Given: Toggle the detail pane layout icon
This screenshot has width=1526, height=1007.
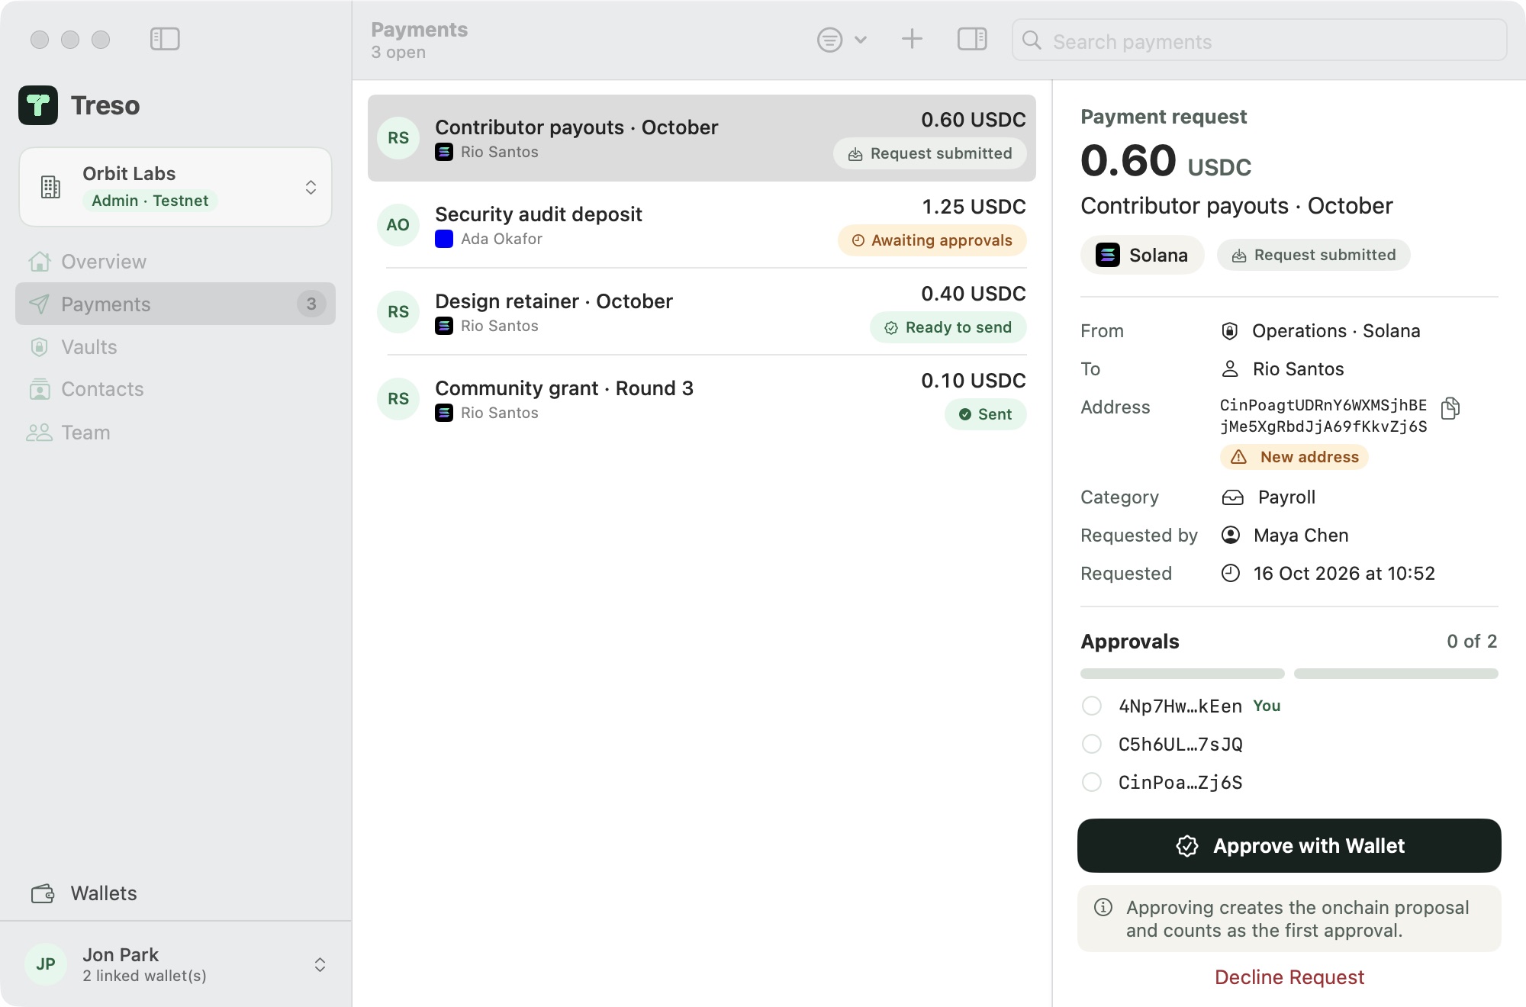Looking at the screenshot, I should (972, 39).
